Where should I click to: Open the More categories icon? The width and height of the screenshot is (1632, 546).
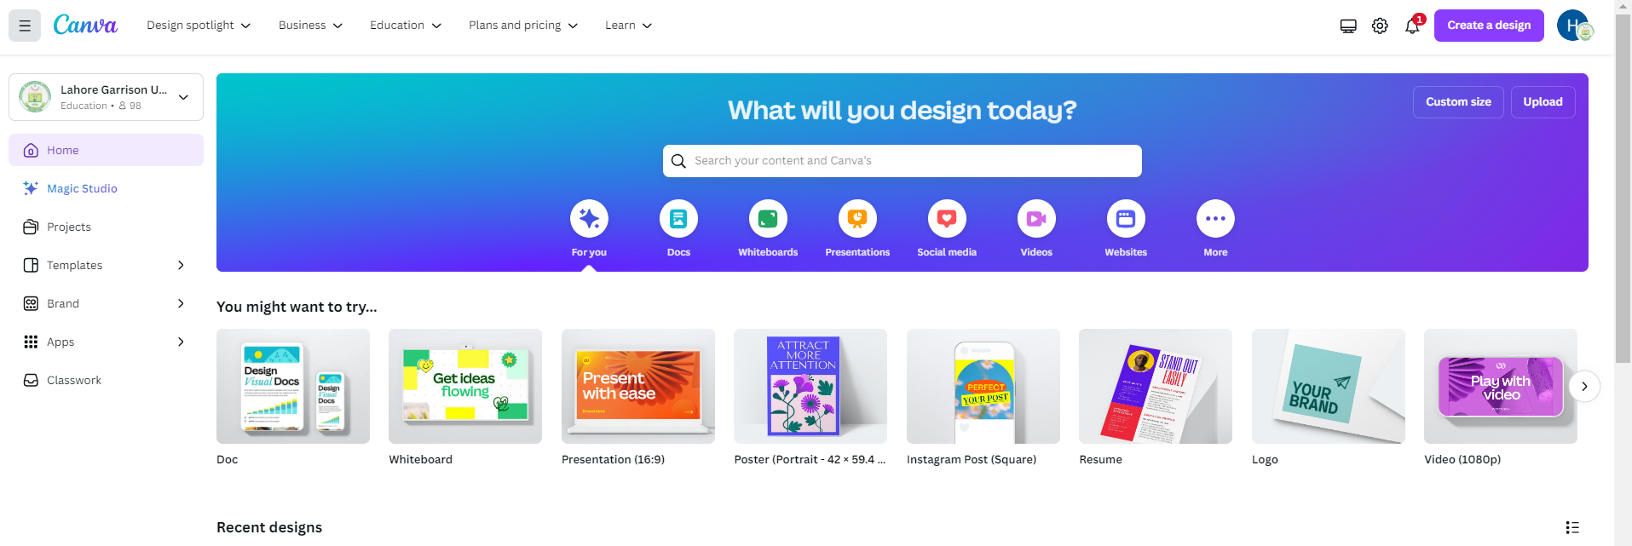coord(1215,219)
